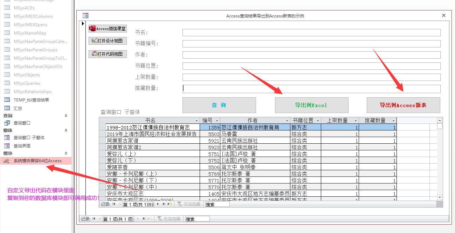Add new blank record in subform navigator
The width and height of the screenshot is (455, 233).
[170, 204]
